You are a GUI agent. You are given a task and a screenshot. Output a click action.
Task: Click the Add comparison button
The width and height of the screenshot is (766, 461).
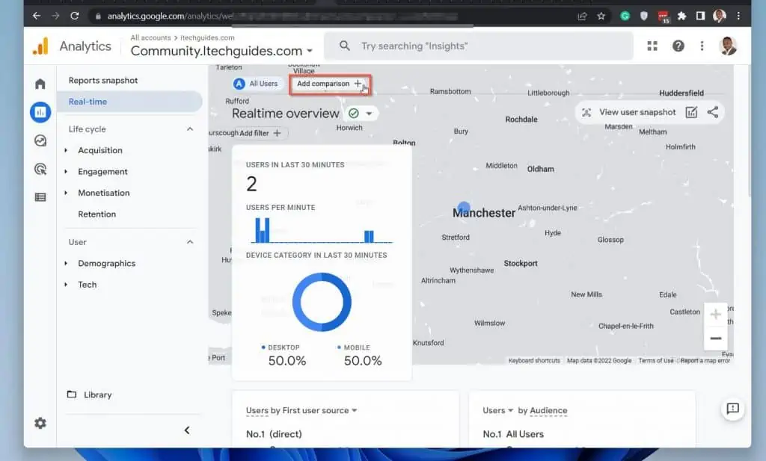point(329,84)
